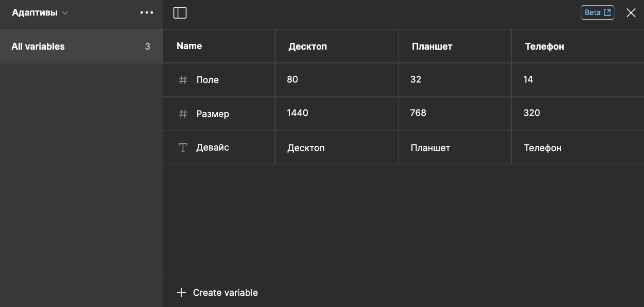Click the number type icon beside Размер
Image resolution: width=644 pixels, height=307 pixels.
click(183, 114)
